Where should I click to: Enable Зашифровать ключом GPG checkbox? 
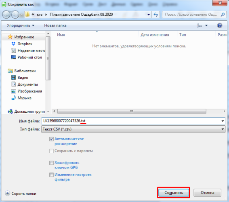[51, 163]
